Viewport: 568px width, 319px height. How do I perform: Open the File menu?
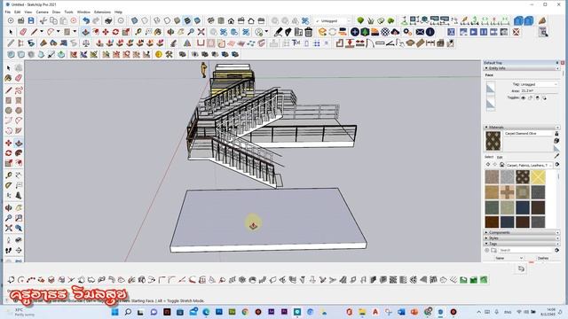(x=8, y=12)
